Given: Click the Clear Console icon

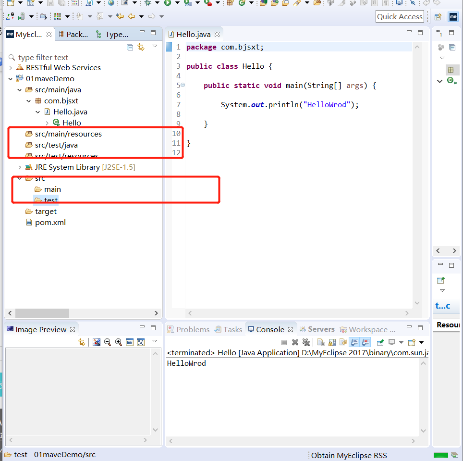Looking at the screenshot, I should (x=321, y=342).
